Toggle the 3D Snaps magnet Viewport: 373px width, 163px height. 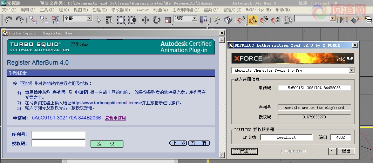[241, 20]
